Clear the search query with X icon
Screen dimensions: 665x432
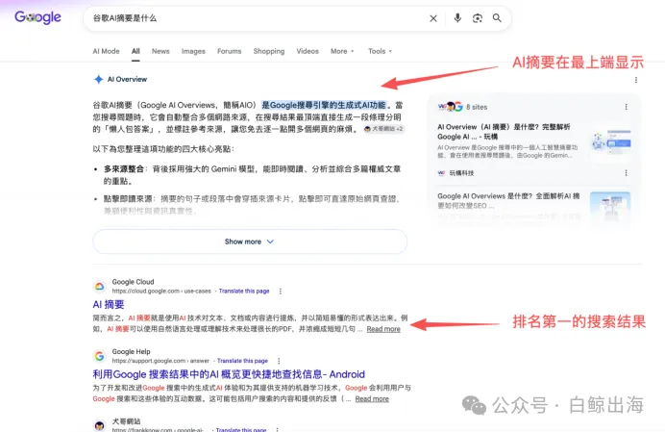pos(433,18)
